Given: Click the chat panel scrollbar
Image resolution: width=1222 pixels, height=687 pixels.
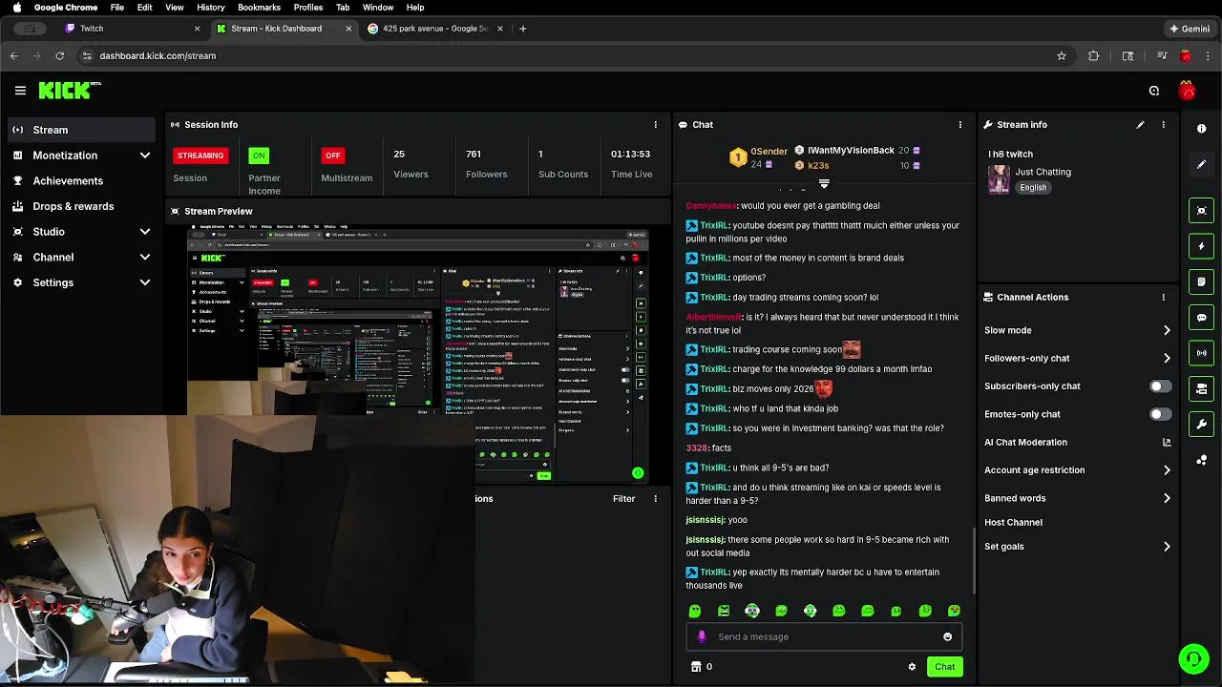Looking at the screenshot, I should (x=974, y=558).
